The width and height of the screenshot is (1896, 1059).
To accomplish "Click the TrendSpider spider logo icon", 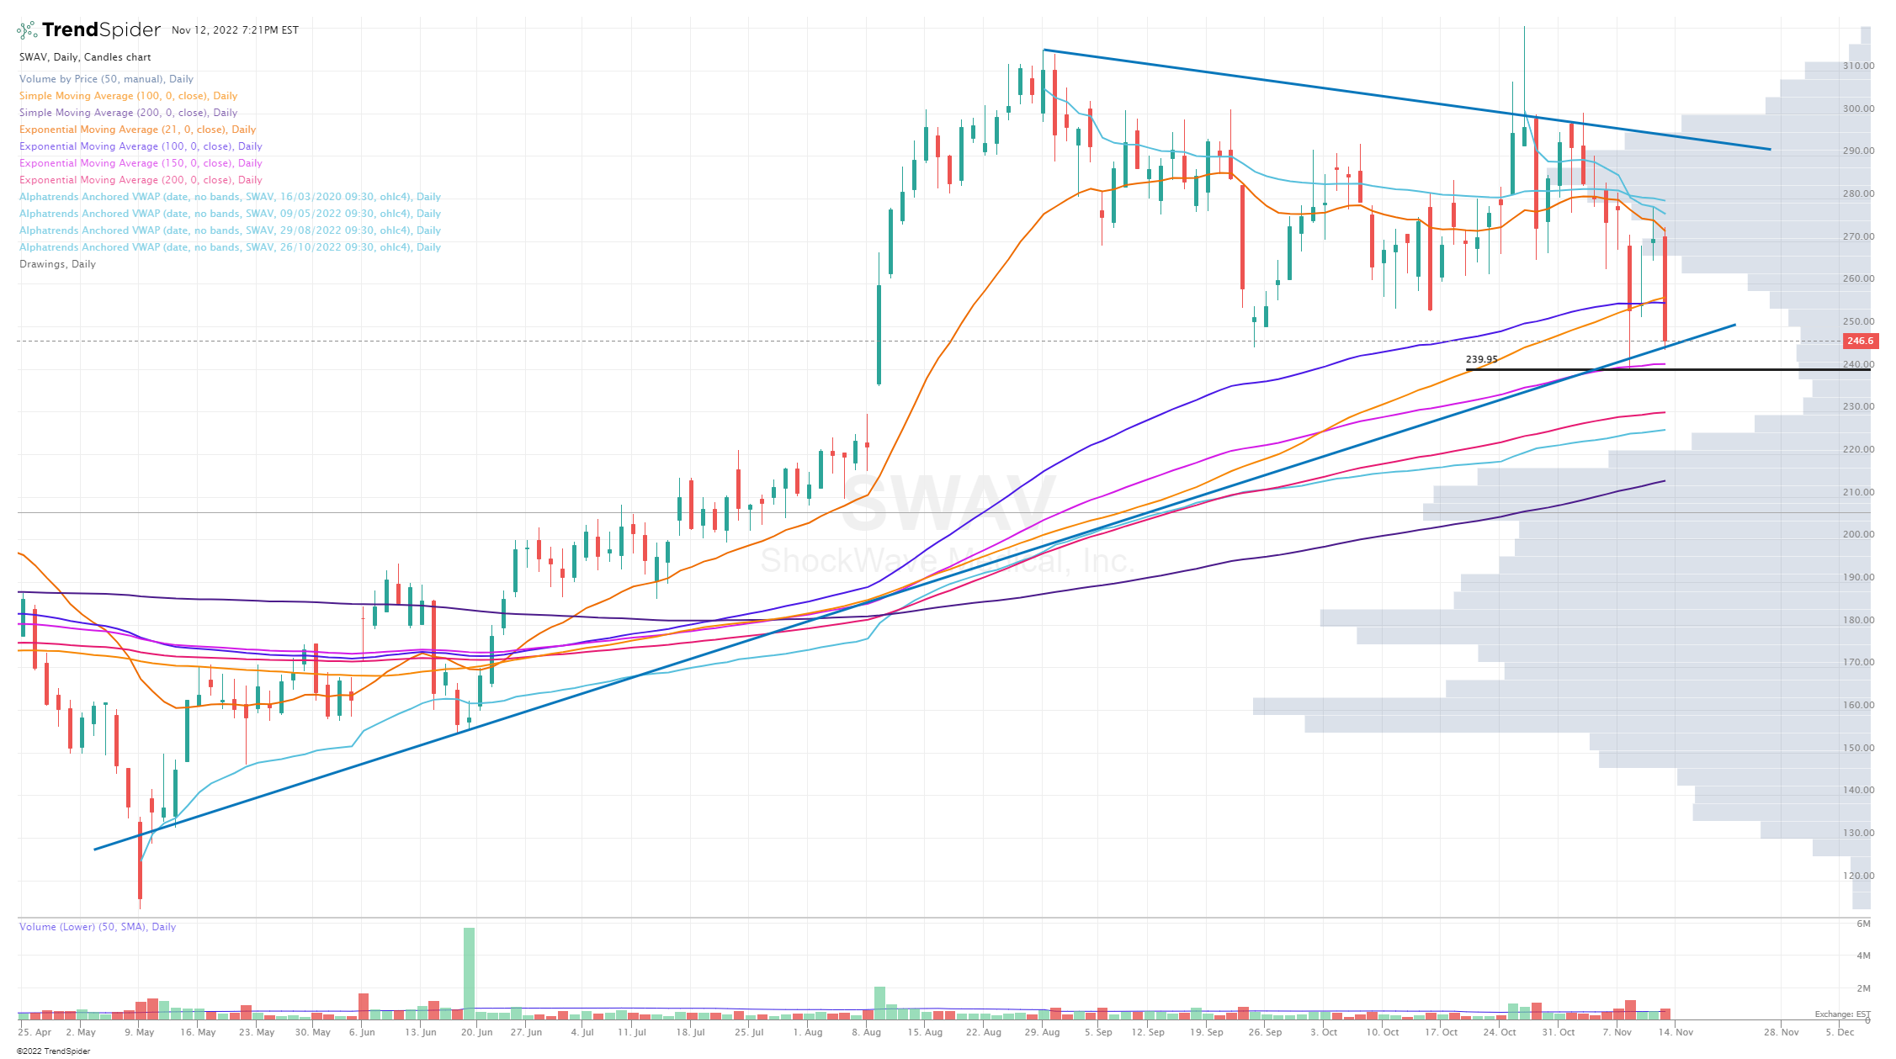I will point(27,30).
